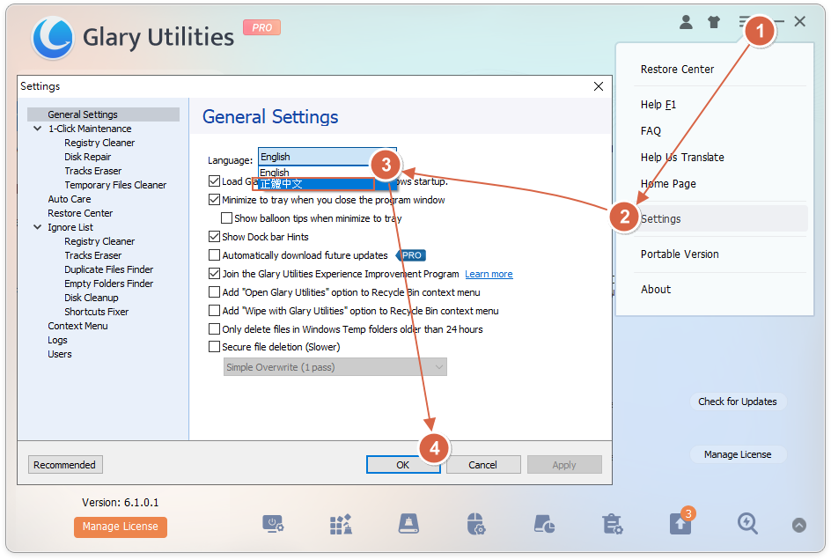Select Restore Center in settings tree
831x560 pixels.
[x=80, y=213]
